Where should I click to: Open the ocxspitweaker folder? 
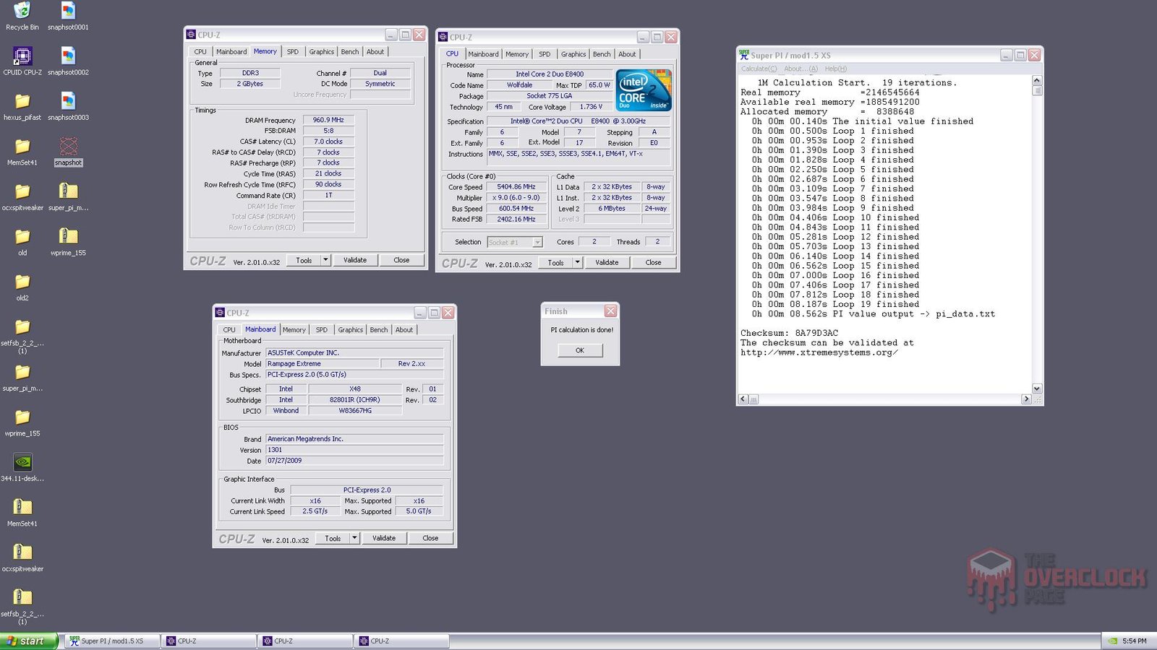pos(22,195)
